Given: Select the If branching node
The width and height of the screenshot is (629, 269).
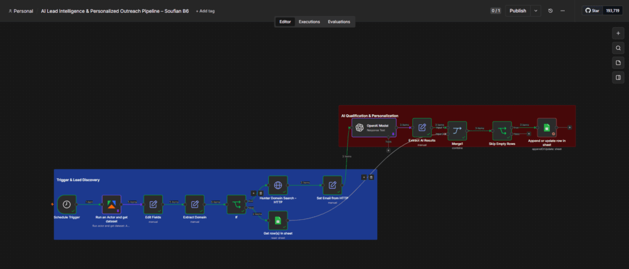Looking at the screenshot, I should pyautogui.click(x=236, y=205).
